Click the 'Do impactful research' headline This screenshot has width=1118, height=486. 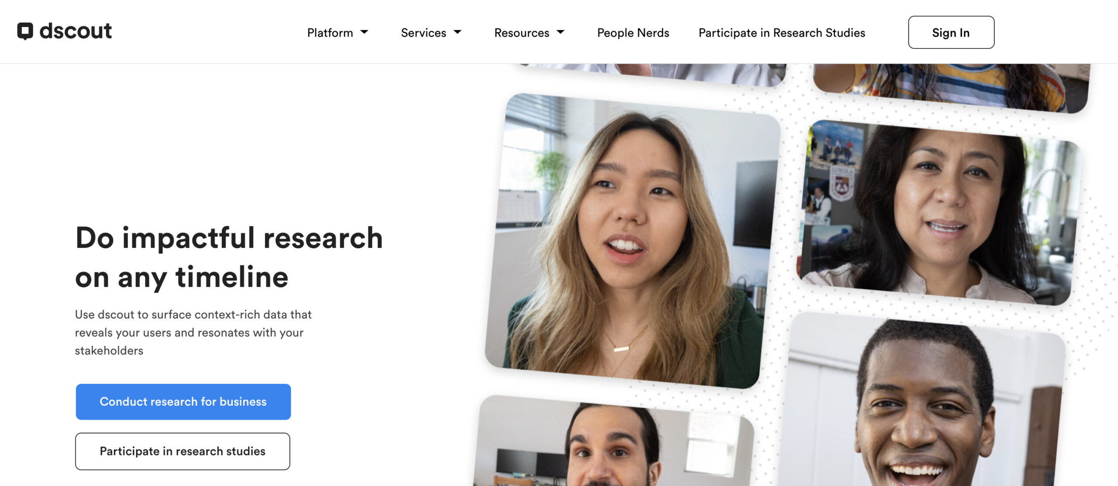pos(229,257)
